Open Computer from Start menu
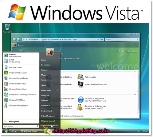The width and height of the screenshot is (153, 137). (x=45, y=95)
